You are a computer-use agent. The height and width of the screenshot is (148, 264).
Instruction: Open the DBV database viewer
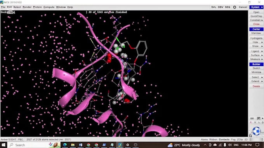(x=221, y=7)
